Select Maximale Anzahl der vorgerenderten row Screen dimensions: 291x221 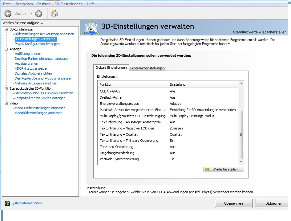click(168, 110)
